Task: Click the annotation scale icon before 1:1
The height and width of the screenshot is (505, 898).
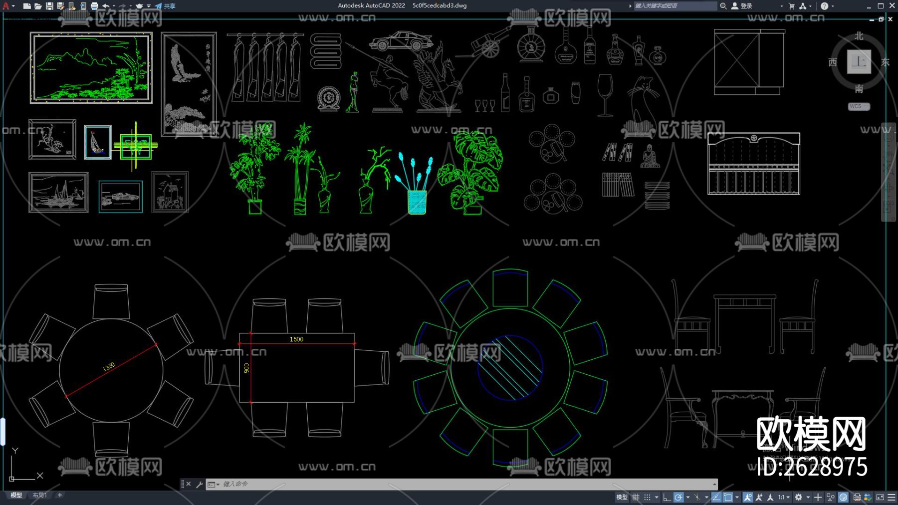Action: tap(770, 498)
